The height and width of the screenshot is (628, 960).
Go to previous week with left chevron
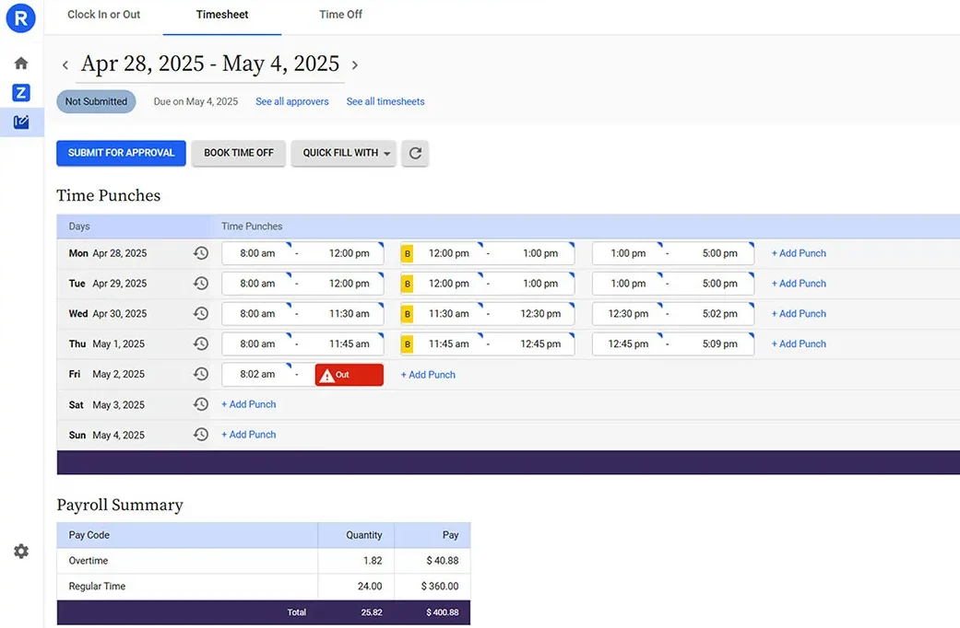[65, 65]
